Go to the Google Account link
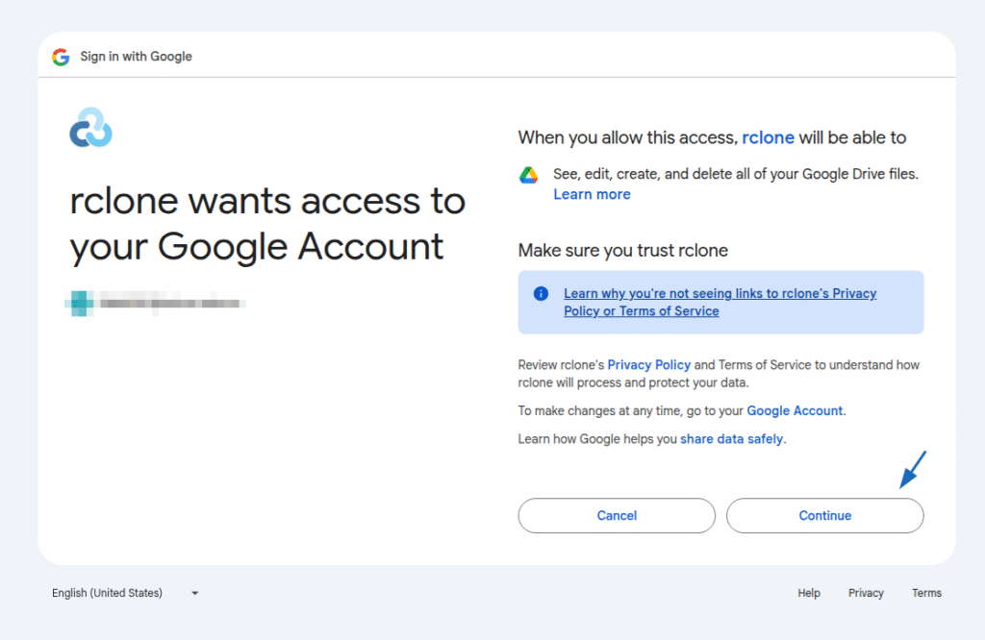Screen dimensions: 985x640 [x=795, y=410]
